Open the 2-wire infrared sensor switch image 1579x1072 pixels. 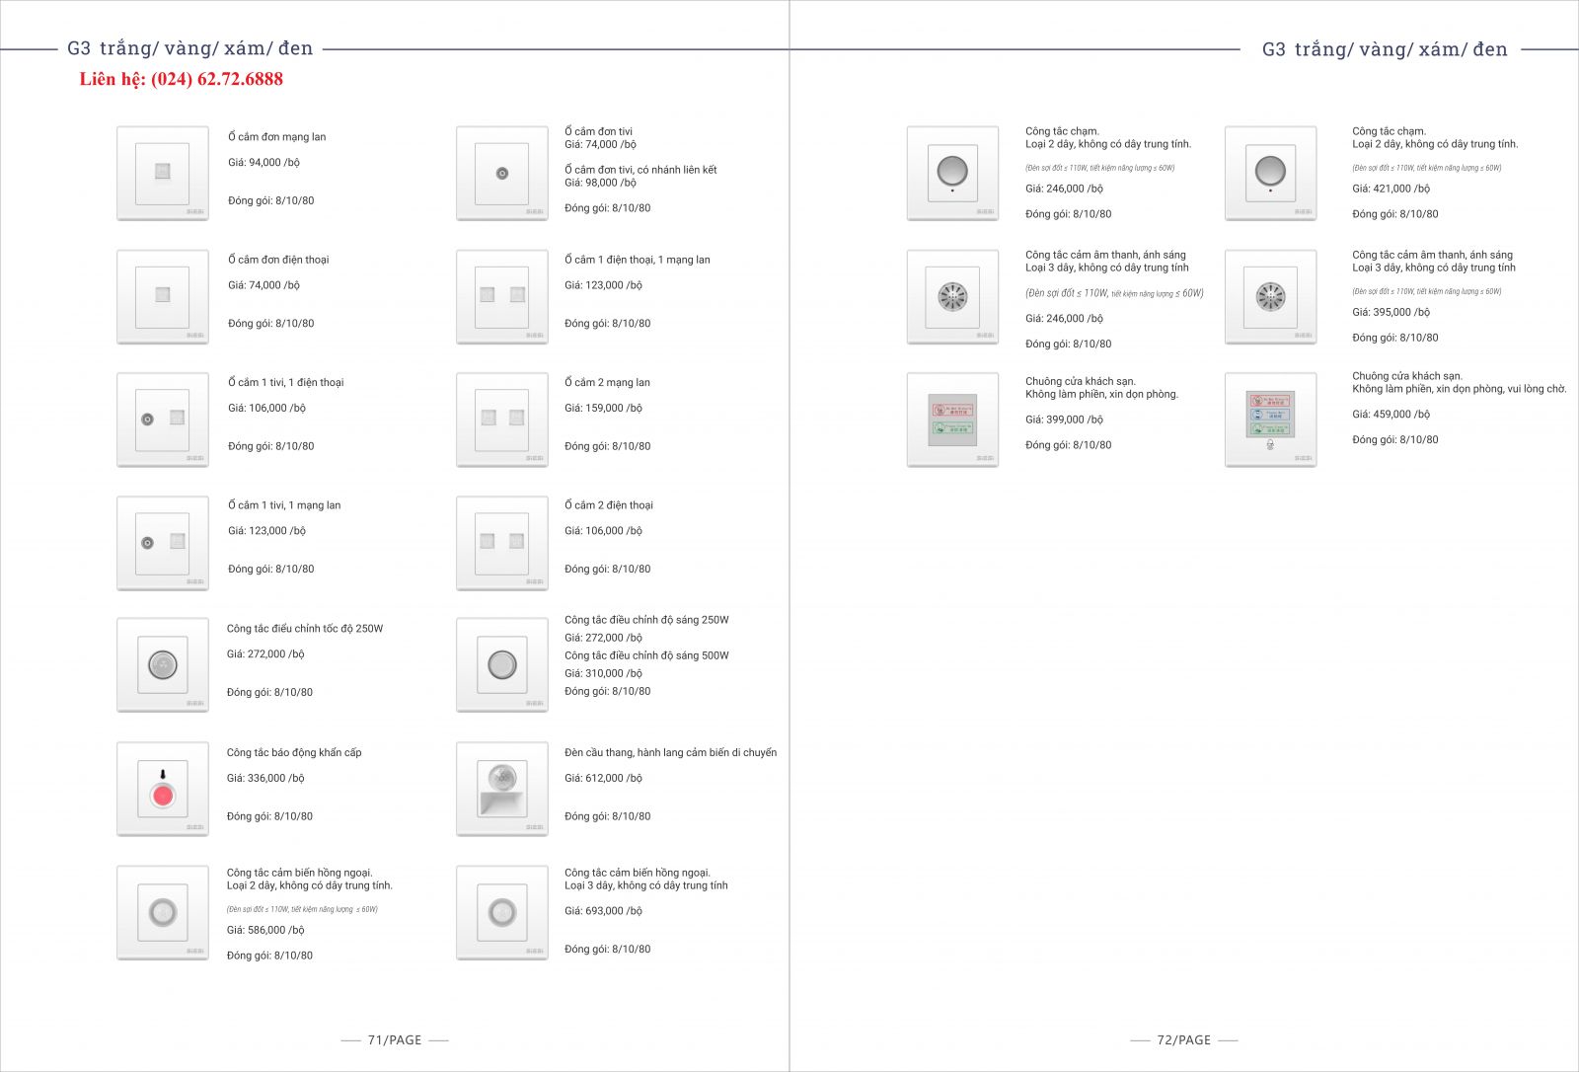pyautogui.click(x=163, y=912)
